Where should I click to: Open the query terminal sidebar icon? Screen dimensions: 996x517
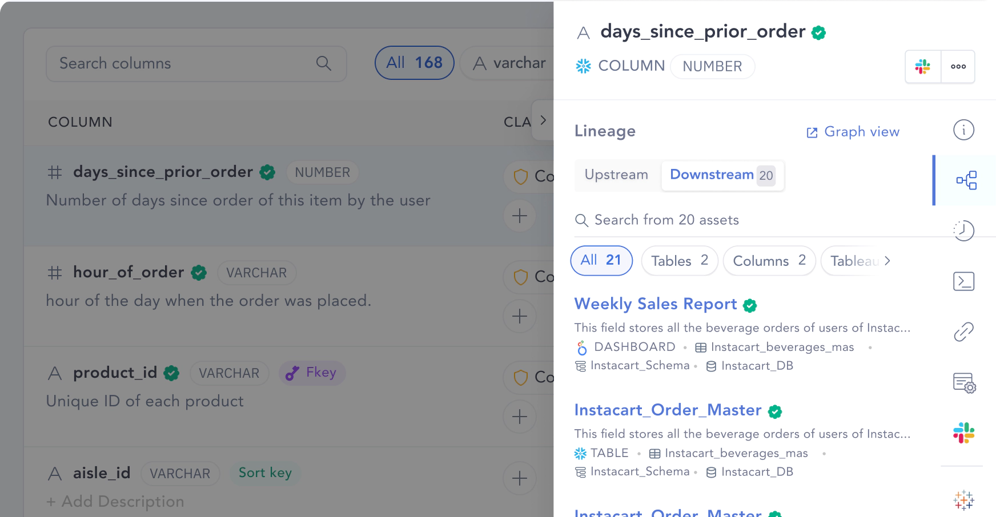click(x=964, y=281)
